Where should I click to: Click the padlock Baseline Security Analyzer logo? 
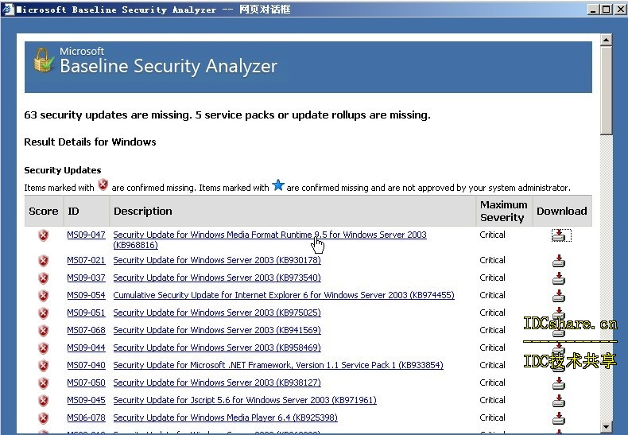coord(44,60)
